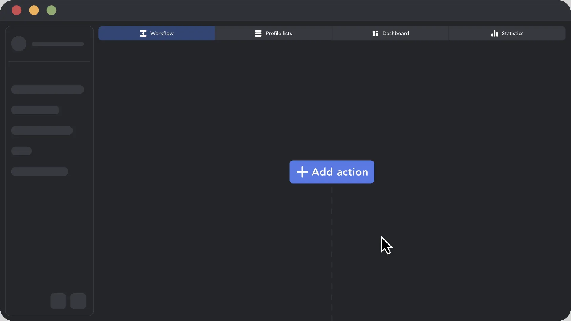Click the left square button at sidebar bottom
Screen dimensions: 571x321
(x=58, y=301)
